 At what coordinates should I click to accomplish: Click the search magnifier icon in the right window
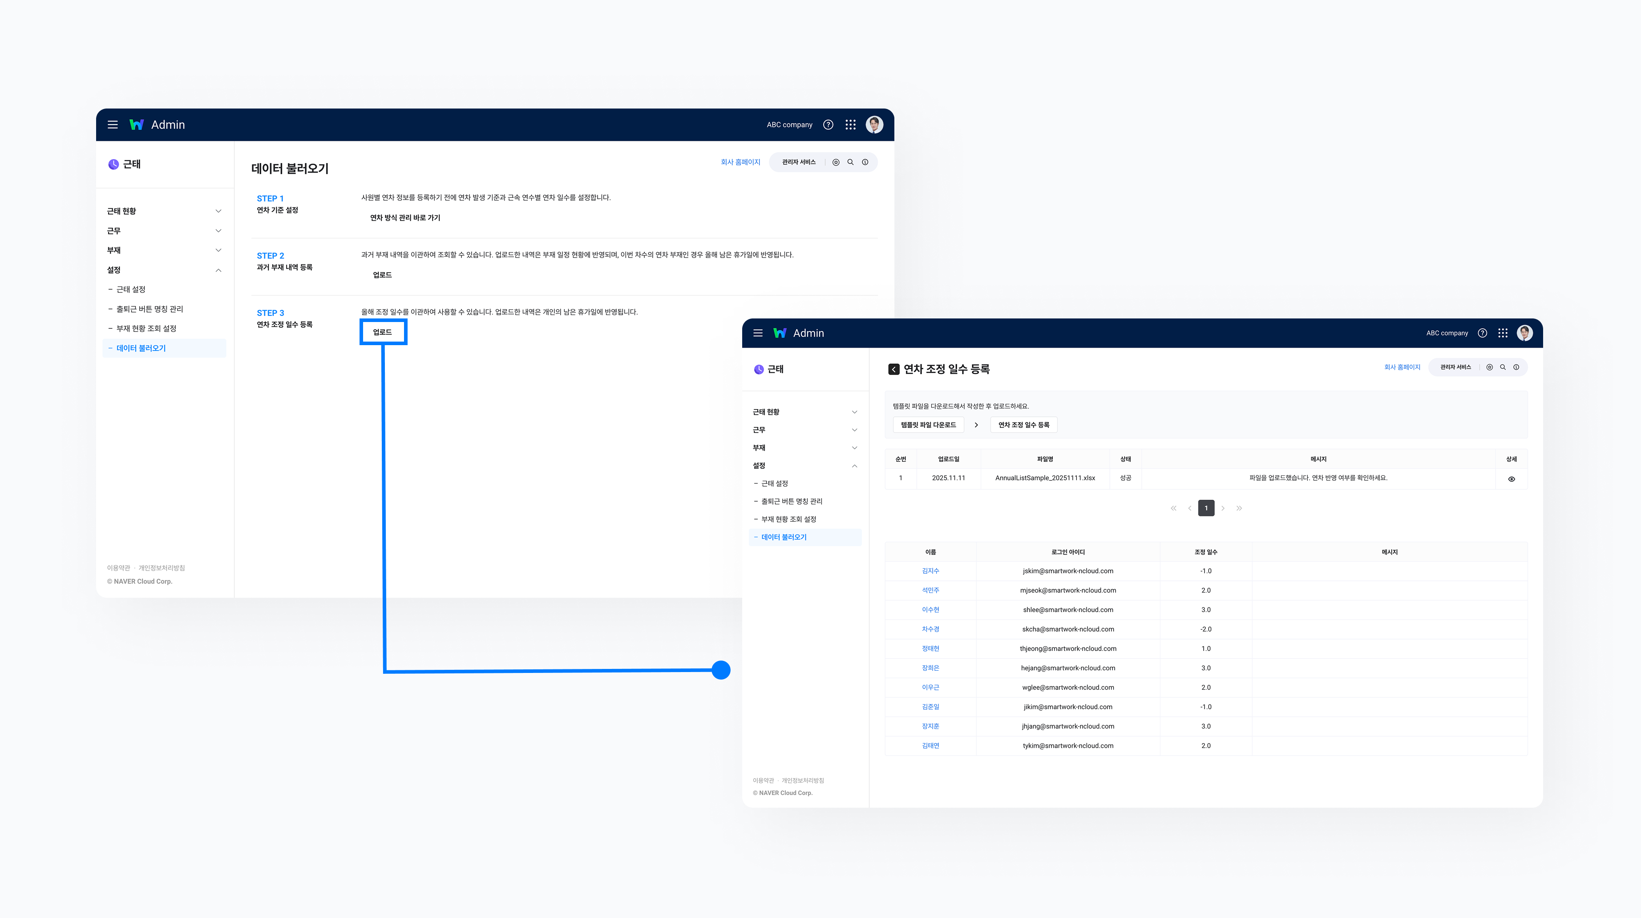point(1503,367)
